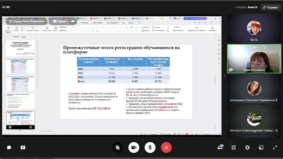Click the picture-in-picture layout icon
Viewport: 283px width, 159px height.
click(x=261, y=148)
